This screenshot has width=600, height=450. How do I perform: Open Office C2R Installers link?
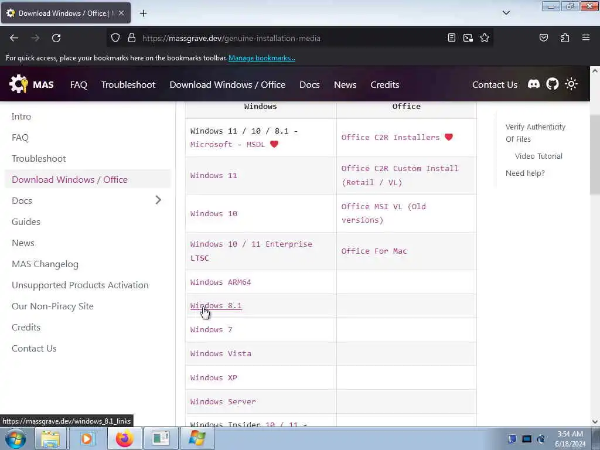click(390, 137)
